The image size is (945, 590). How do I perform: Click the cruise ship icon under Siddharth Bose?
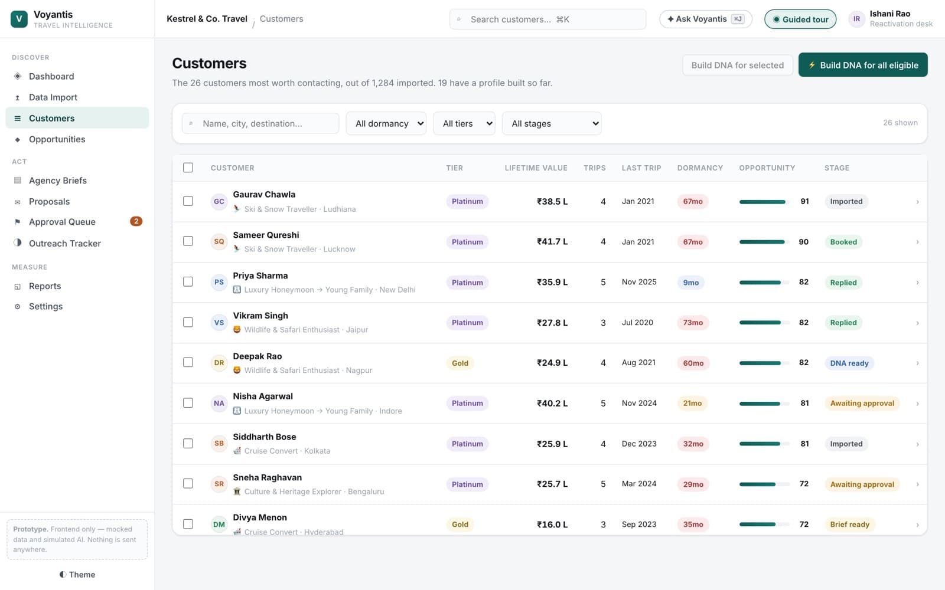tap(237, 451)
